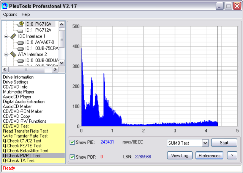Viewport: 243px width, 173px height.
Task: Click the PX-712A drive icon
Action: coord(21,31)
